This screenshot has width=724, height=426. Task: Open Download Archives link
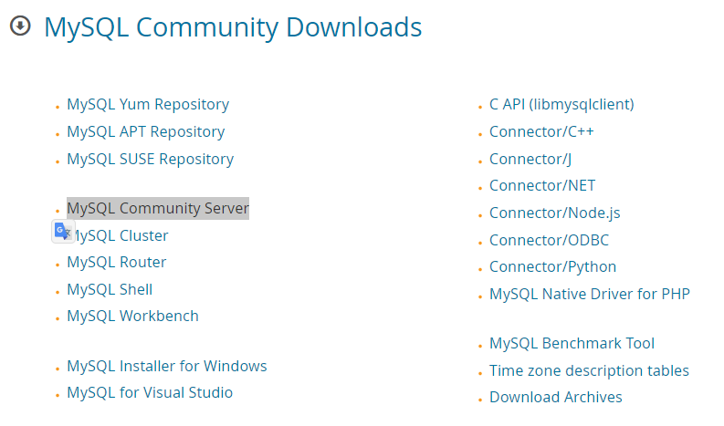coord(555,397)
